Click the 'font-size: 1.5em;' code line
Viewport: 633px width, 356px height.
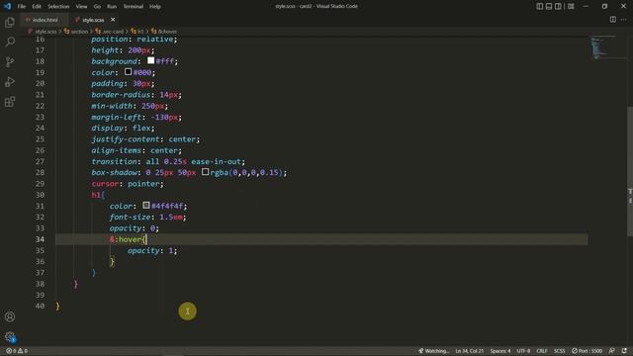[147, 218]
